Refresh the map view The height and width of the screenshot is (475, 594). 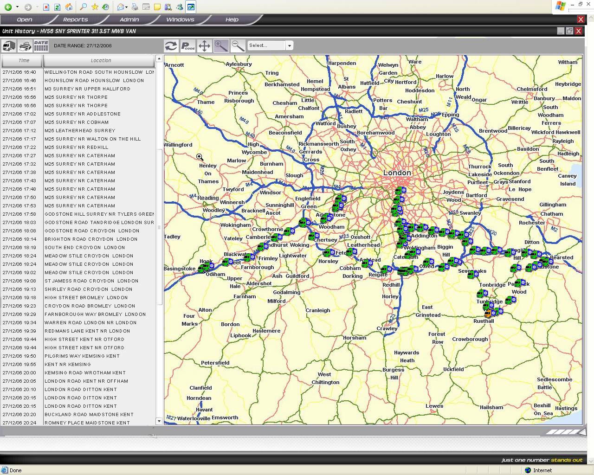pyautogui.click(x=171, y=45)
